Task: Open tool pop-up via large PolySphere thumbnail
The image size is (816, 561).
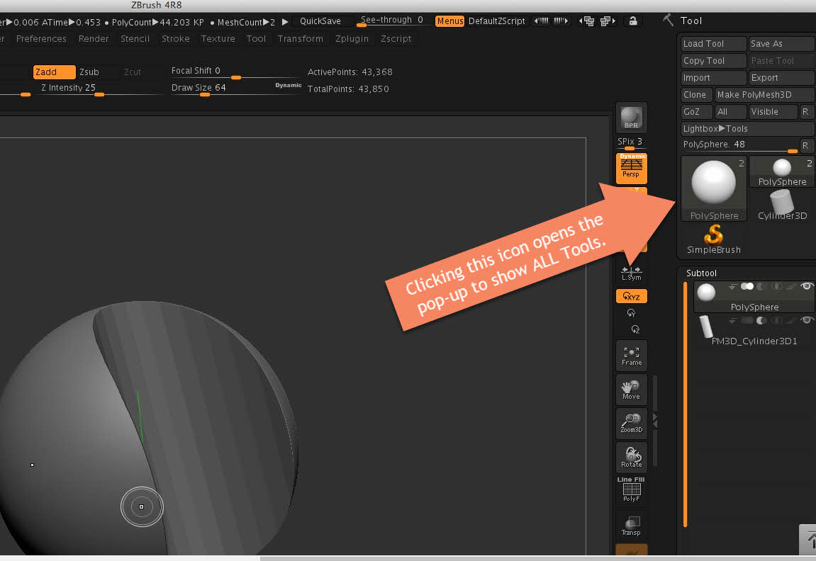Action: point(713,188)
